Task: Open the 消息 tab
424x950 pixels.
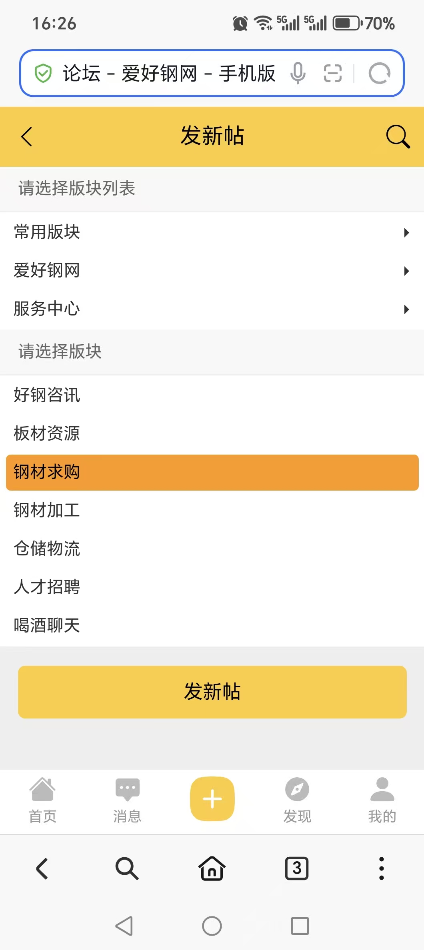Action: [127, 800]
